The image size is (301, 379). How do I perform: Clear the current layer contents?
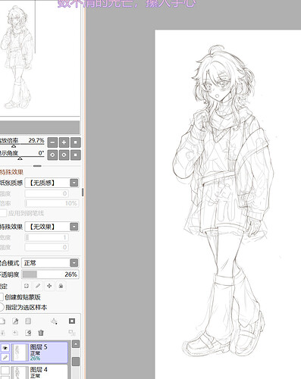coord(28,333)
